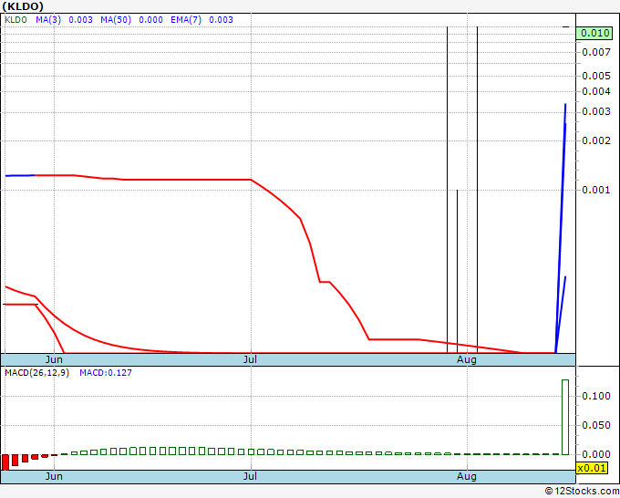The height and width of the screenshot is (498, 620).
Task: Click the Jul label on MACD axis
Action: tap(250, 476)
